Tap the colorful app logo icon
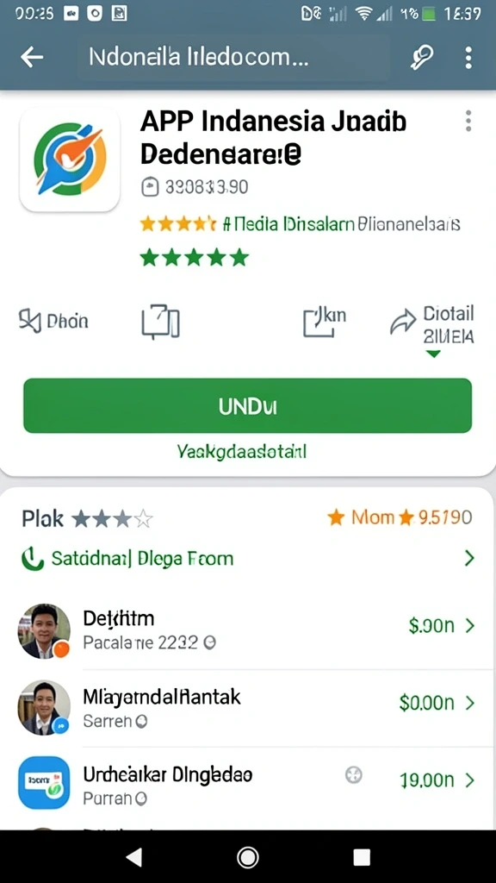The height and width of the screenshot is (883, 496). tap(70, 160)
